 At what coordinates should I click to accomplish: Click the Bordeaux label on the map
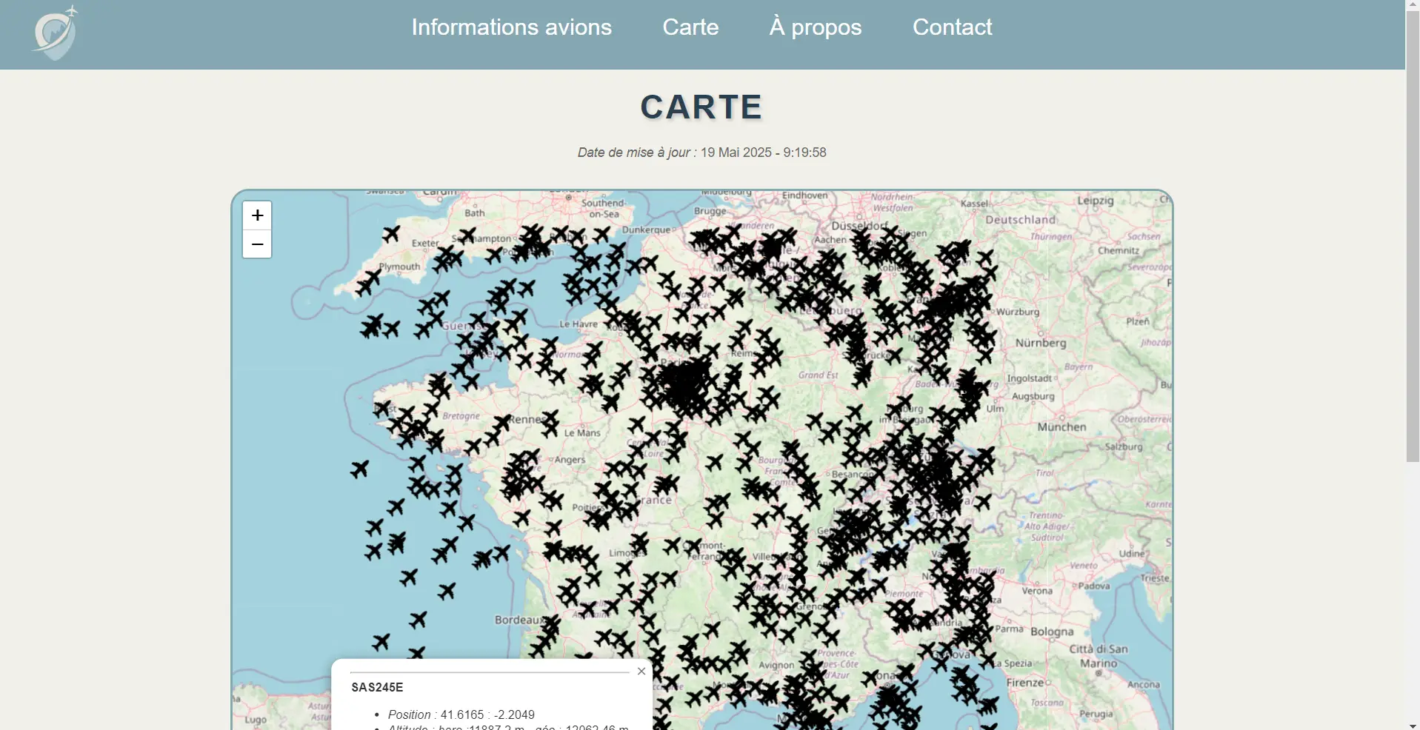click(x=519, y=620)
